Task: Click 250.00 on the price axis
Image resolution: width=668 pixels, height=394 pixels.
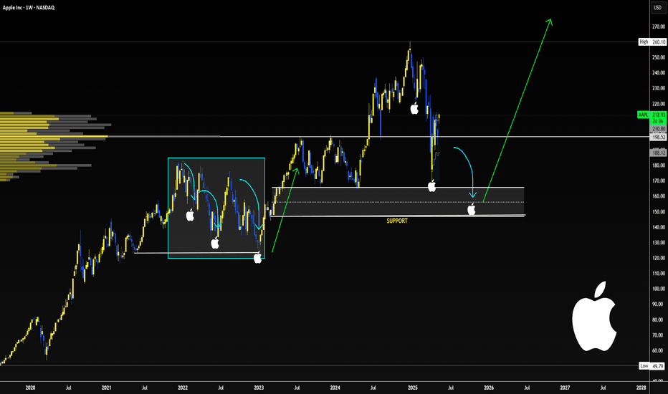Action: pos(659,57)
